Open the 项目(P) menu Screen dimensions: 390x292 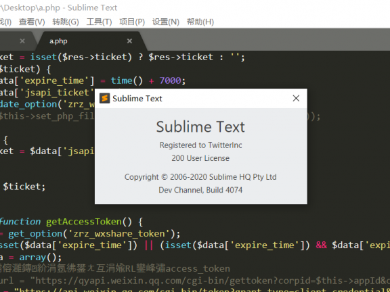coord(132,22)
